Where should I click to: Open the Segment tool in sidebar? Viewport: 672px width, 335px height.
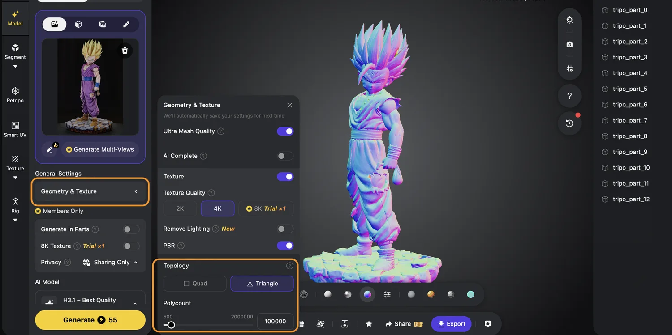tap(15, 51)
